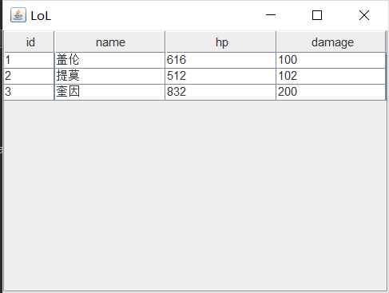Viewport: 389px width, 293px height.
Task: Select the id cell with value 1
Action: point(30,60)
